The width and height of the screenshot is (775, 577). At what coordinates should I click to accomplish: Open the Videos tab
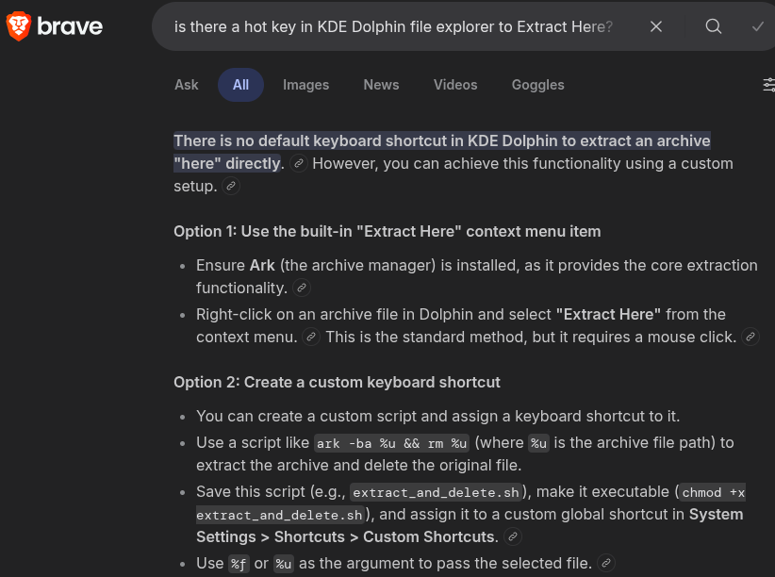(455, 84)
